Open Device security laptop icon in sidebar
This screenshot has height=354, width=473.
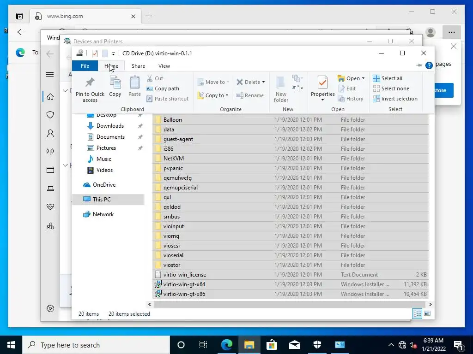click(x=50, y=189)
